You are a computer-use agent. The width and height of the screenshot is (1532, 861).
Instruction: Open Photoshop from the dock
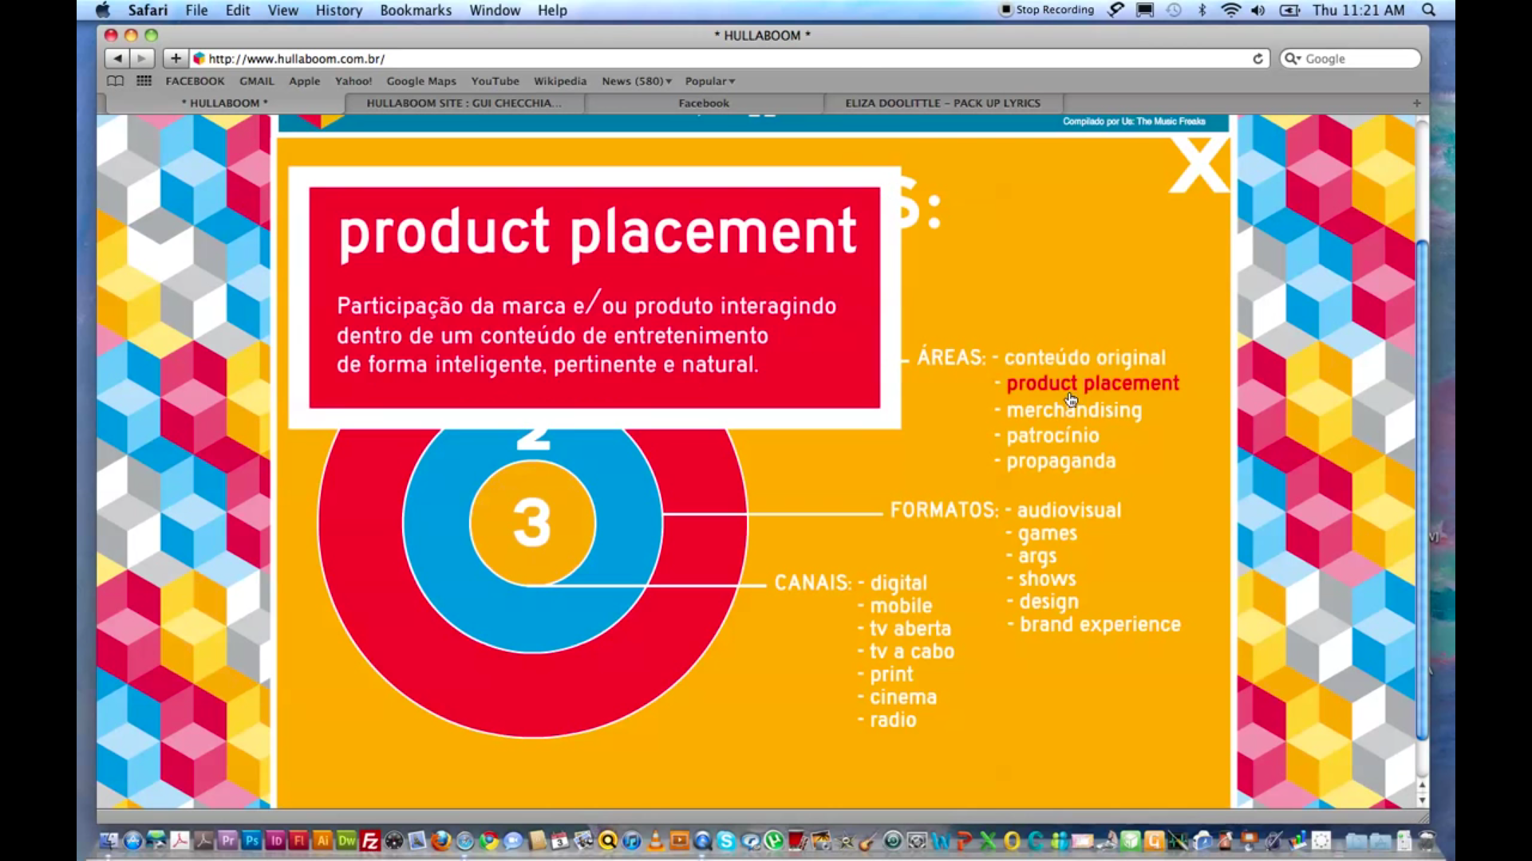252,840
